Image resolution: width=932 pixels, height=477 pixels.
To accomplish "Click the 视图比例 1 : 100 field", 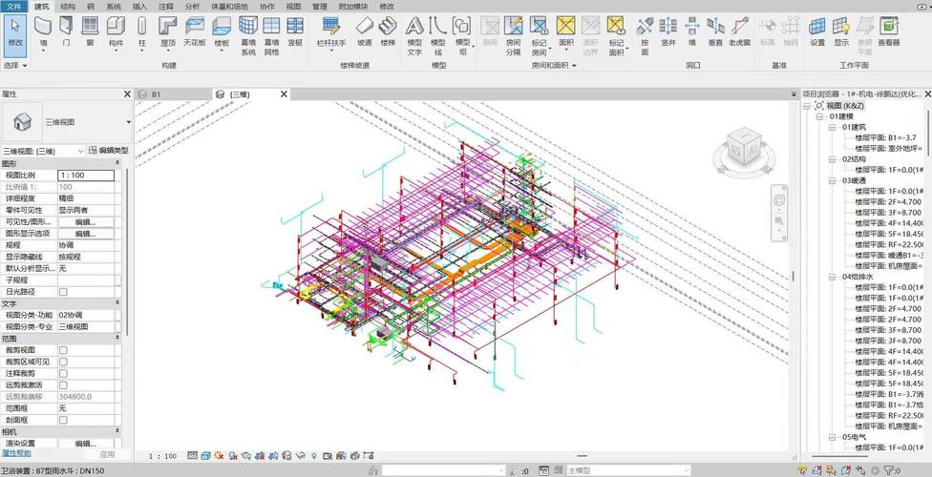I will point(86,176).
